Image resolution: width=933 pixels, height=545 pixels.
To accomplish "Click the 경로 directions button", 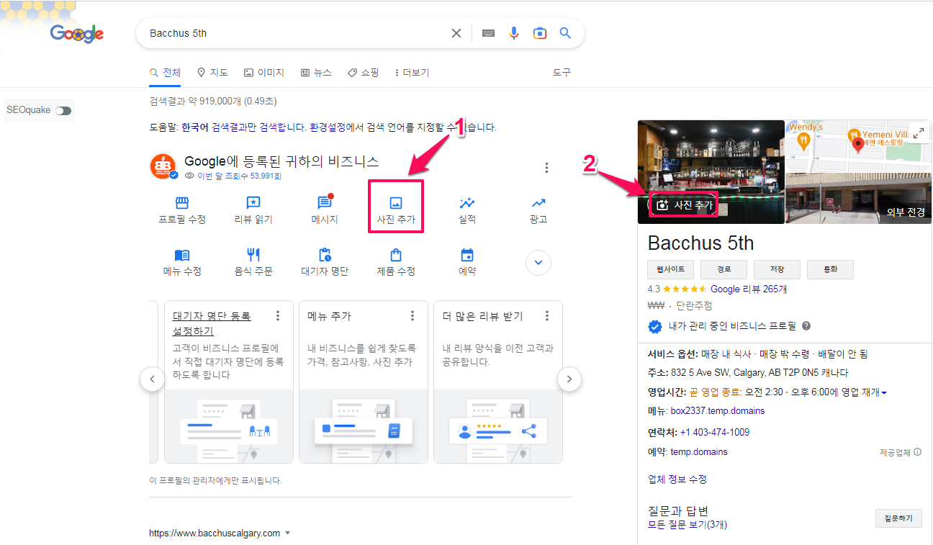I will 724,269.
